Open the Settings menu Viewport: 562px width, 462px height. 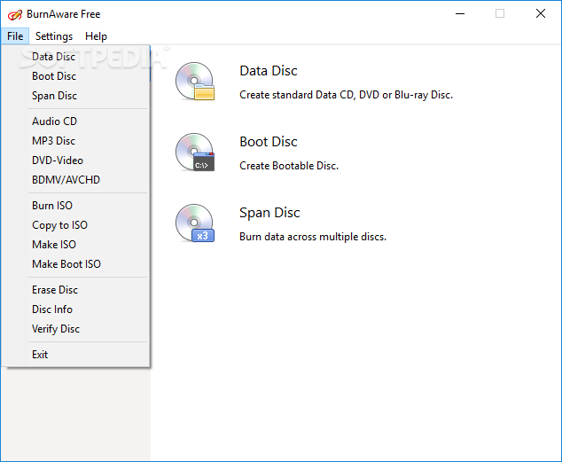coord(54,36)
